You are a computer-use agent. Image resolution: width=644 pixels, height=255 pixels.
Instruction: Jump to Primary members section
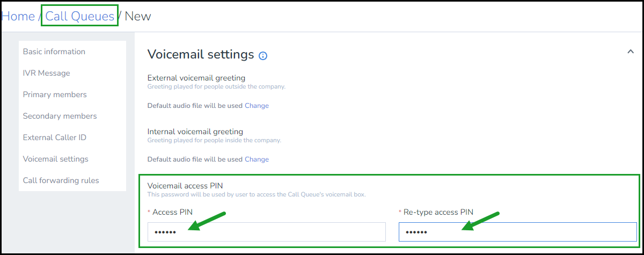click(55, 94)
